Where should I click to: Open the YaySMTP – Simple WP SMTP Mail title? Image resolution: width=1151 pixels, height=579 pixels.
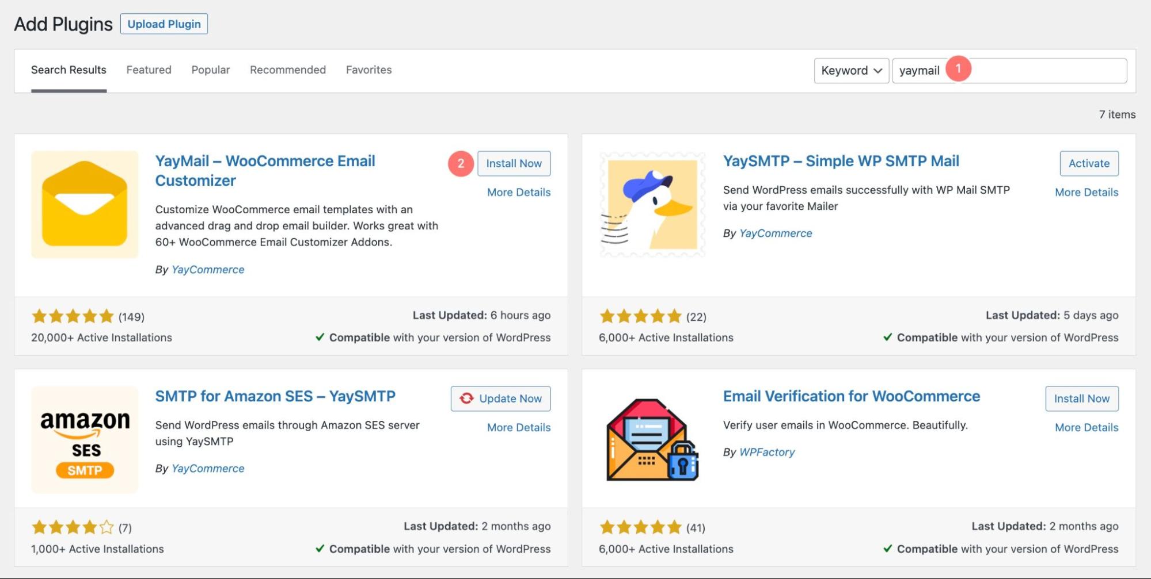tap(841, 161)
